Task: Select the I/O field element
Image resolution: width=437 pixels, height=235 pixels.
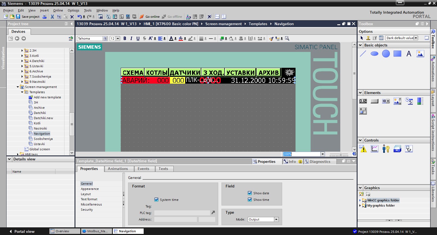Action: 363,101
